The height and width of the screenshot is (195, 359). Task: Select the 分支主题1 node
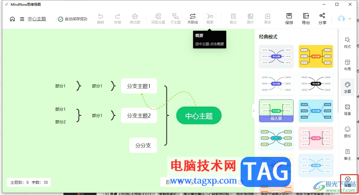[x=139, y=86]
